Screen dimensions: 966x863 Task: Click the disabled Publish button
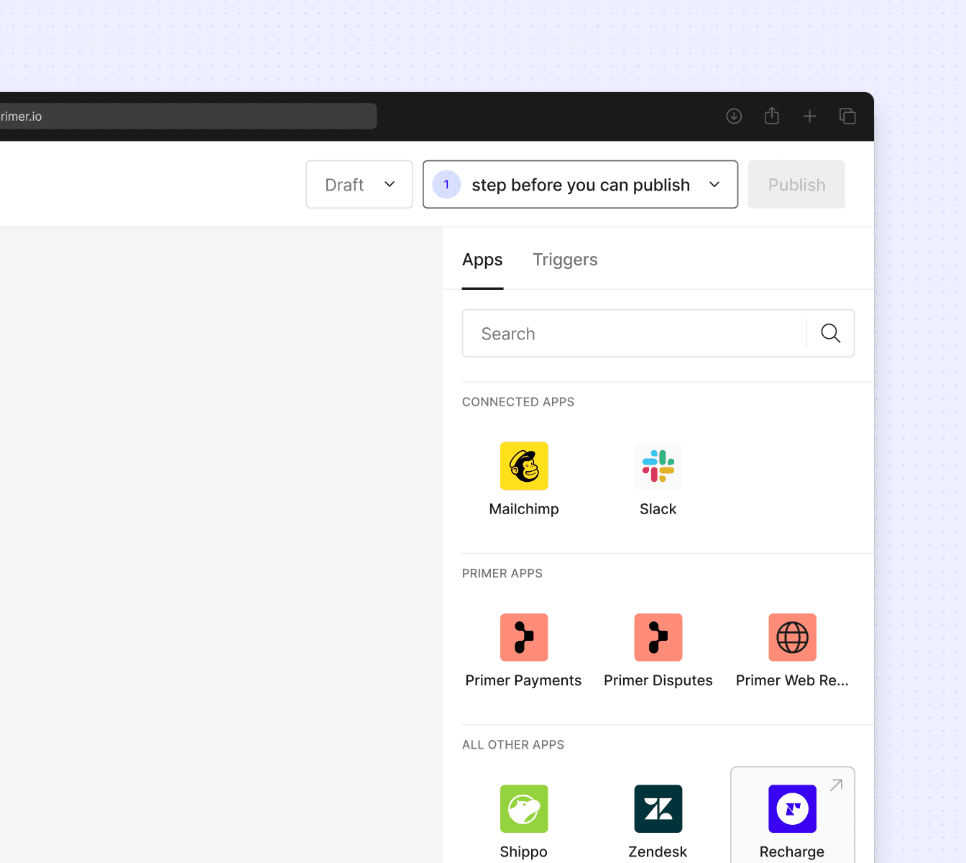click(x=796, y=185)
